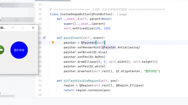The height and width of the screenshot is (105, 188).
Task: Click the horizontal scrollbar above the editor
Action: [53, 1]
